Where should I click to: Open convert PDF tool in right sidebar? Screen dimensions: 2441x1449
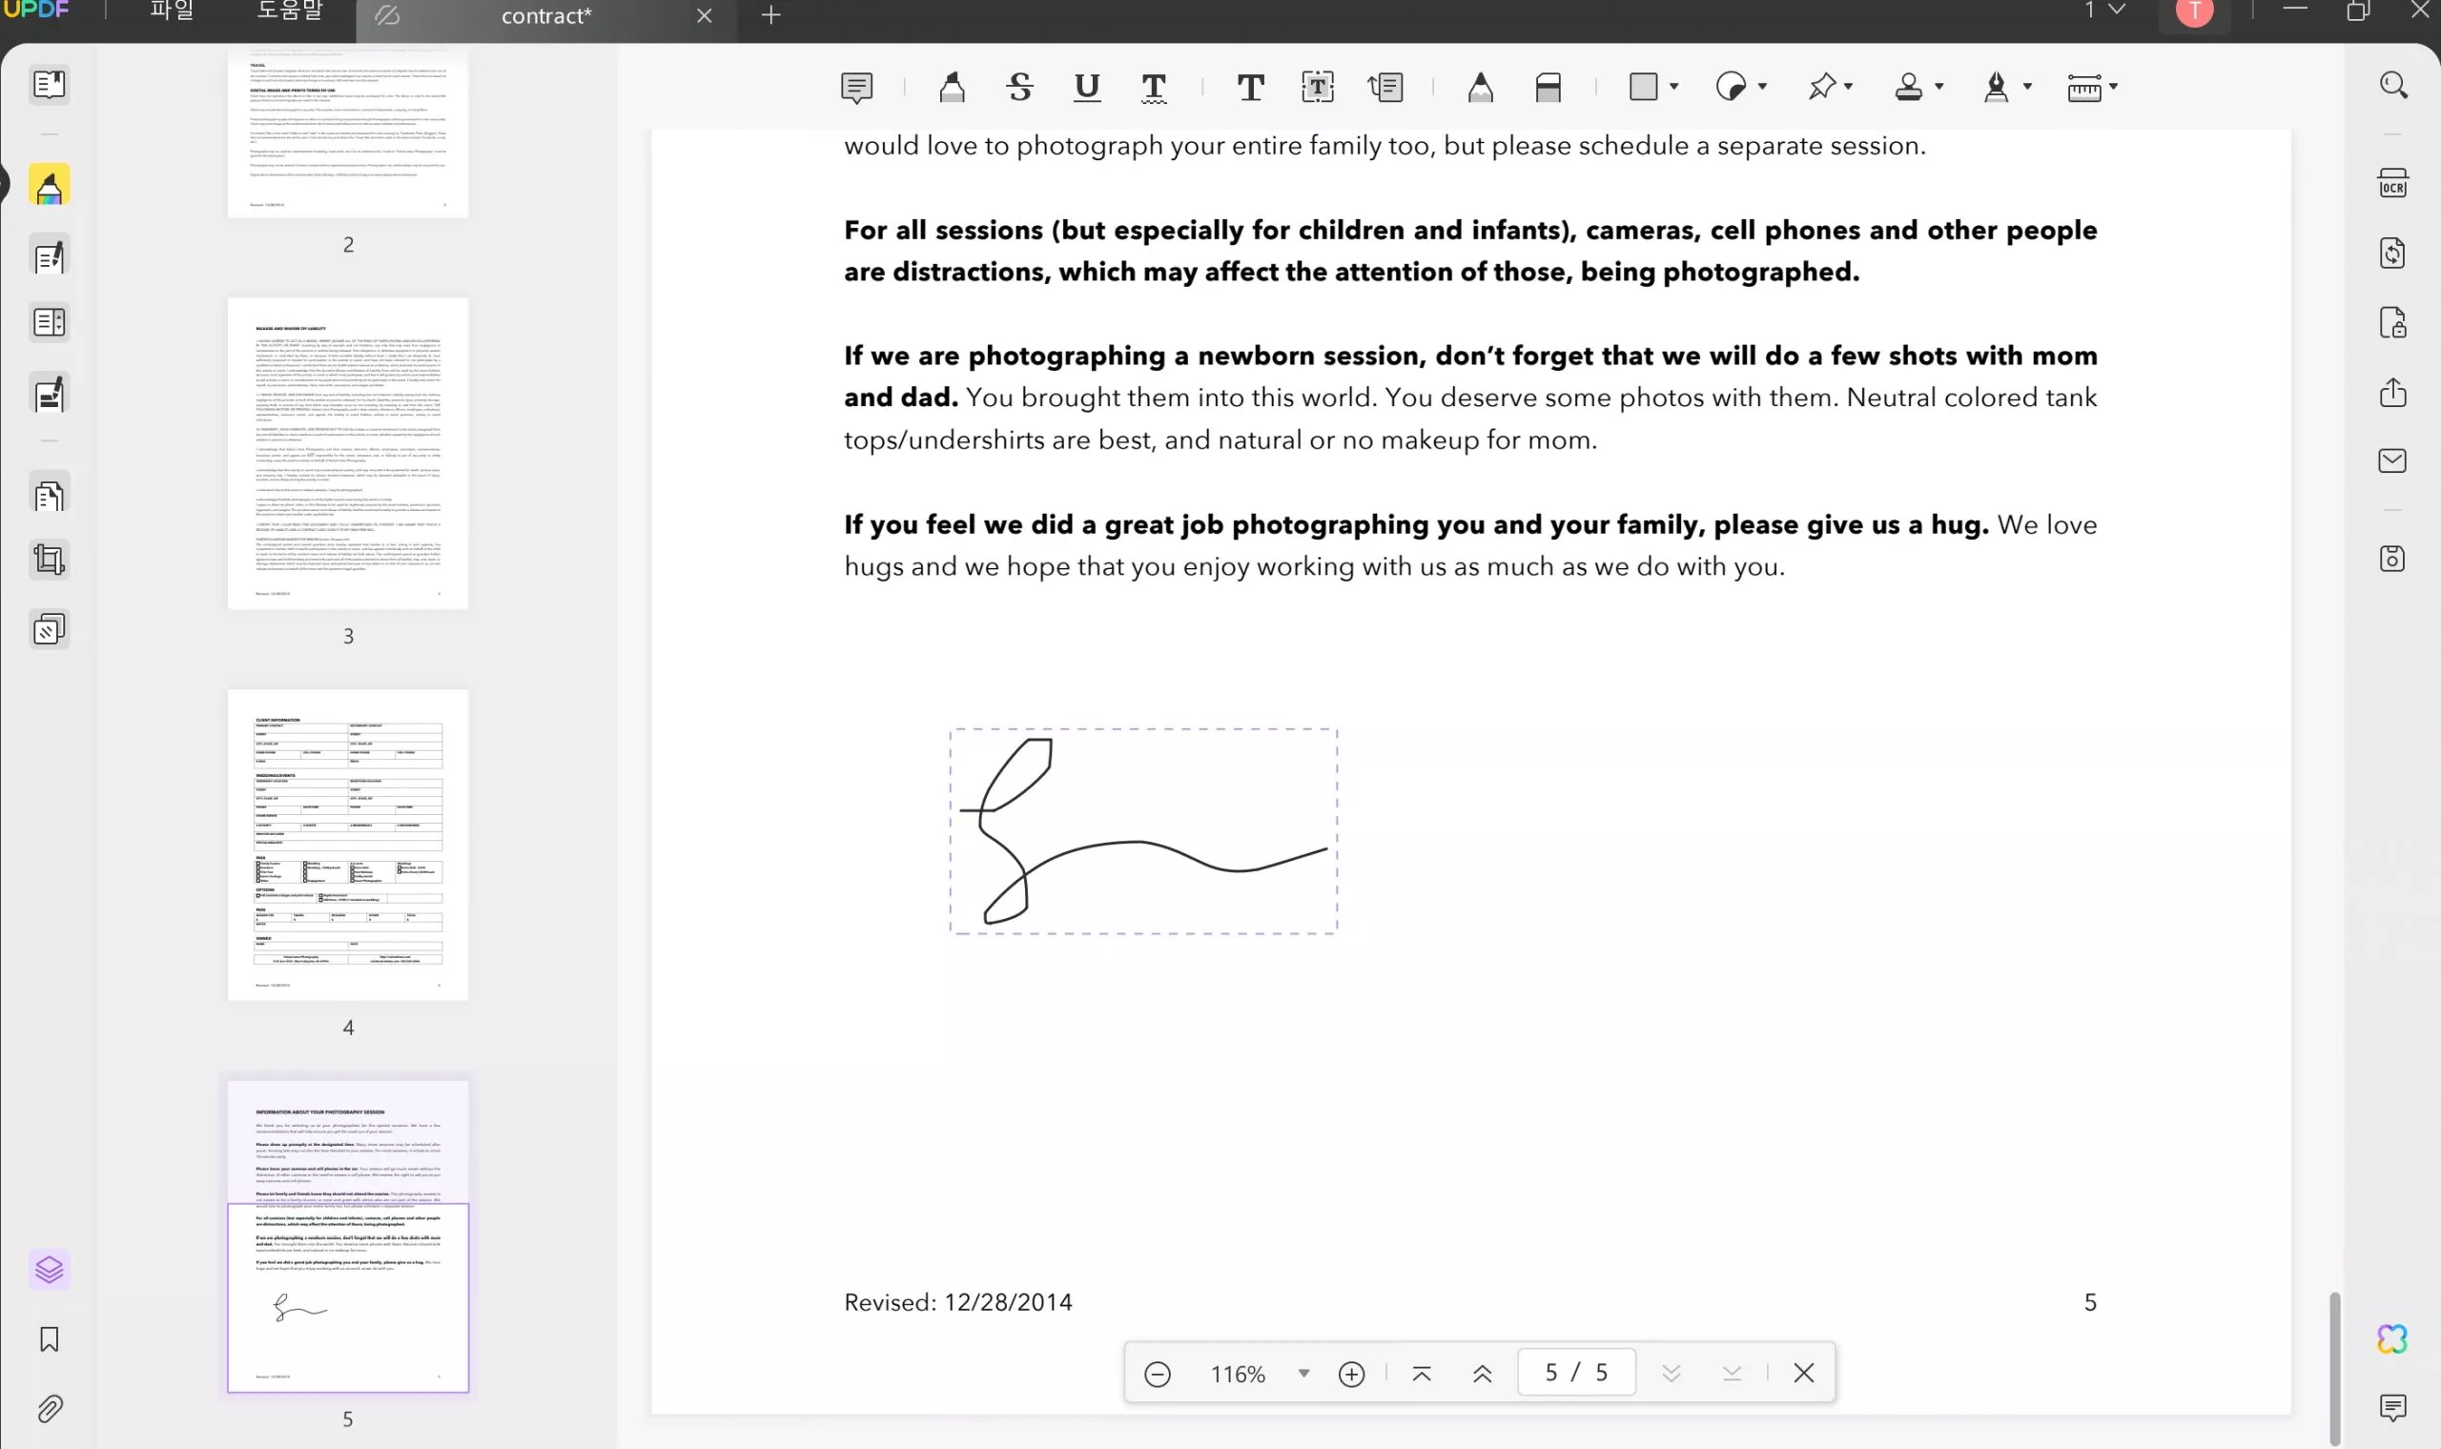coord(2393,254)
